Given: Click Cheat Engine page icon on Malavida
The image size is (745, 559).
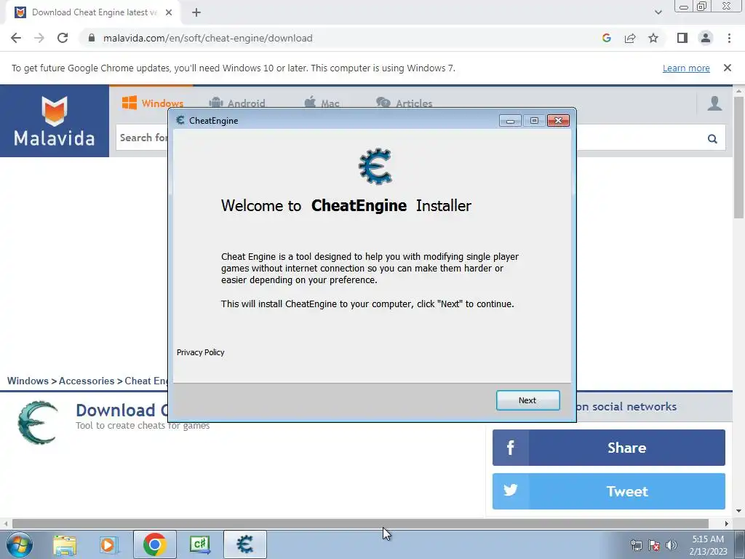Looking at the screenshot, I should (38, 423).
